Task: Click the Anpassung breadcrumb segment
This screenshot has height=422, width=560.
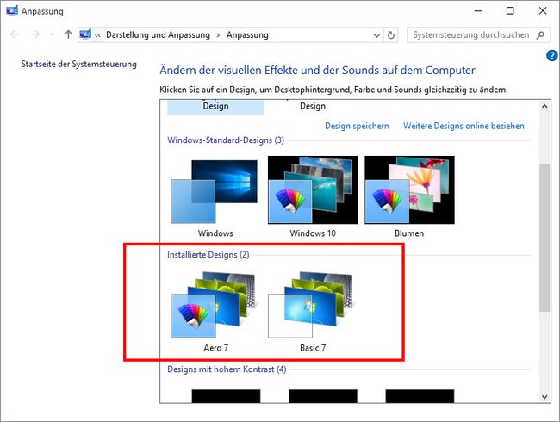Action: point(247,35)
